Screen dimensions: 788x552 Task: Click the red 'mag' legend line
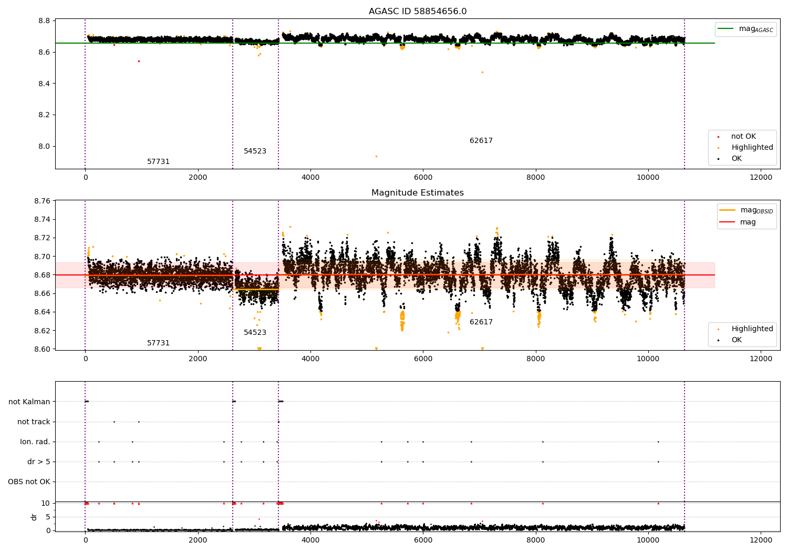point(728,222)
